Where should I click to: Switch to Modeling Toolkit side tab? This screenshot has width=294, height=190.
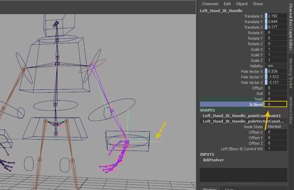(x=291, y=73)
